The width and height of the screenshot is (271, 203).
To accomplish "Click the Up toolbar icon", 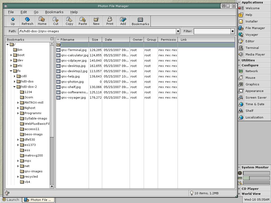I will (x=13, y=21).
